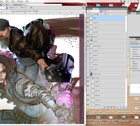Open the Window menu

point(20,1)
